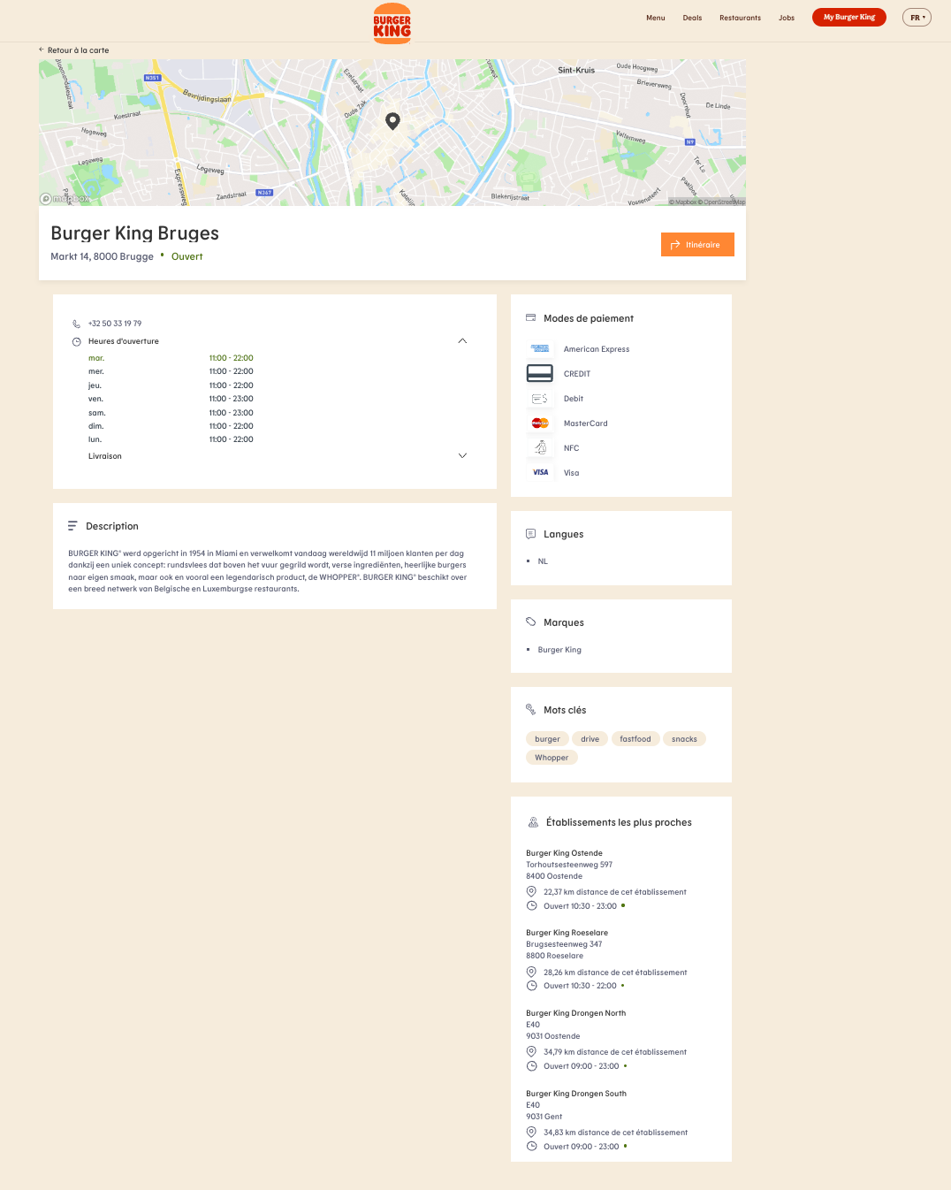Image resolution: width=951 pixels, height=1190 pixels.
Task: Click the Burger King logo
Action: click(392, 23)
